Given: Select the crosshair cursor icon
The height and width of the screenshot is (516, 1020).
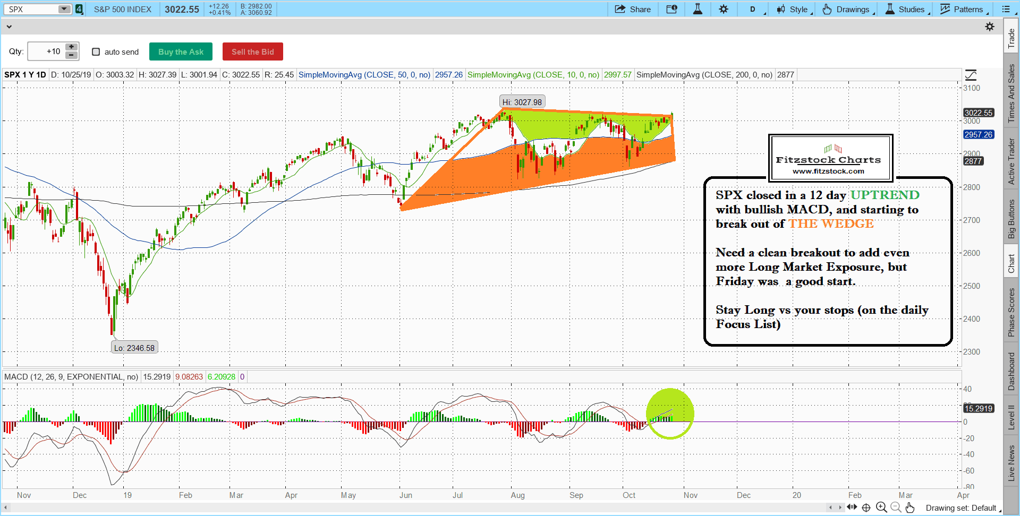Looking at the screenshot, I should pos(866,508).
